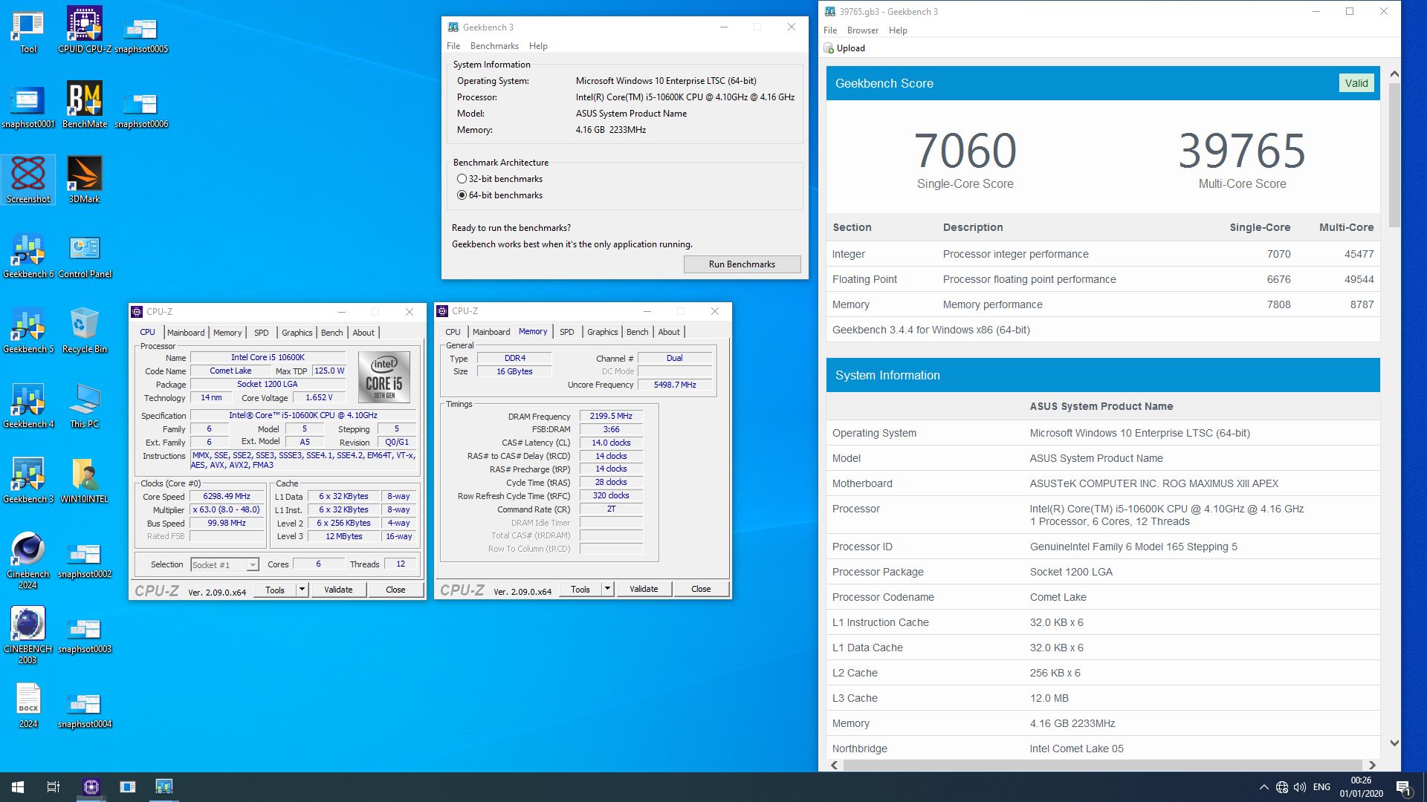This screenshot has height=802, width=1427.
Task: Open Bench tab in right CPU-Z
Action: 637,332
